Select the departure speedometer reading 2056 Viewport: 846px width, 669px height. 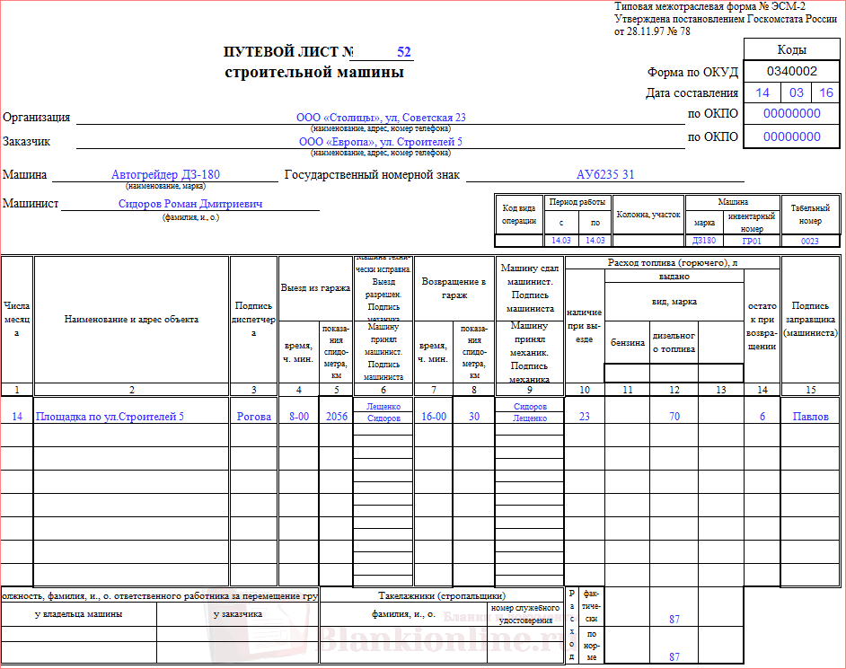click(336, 417)
